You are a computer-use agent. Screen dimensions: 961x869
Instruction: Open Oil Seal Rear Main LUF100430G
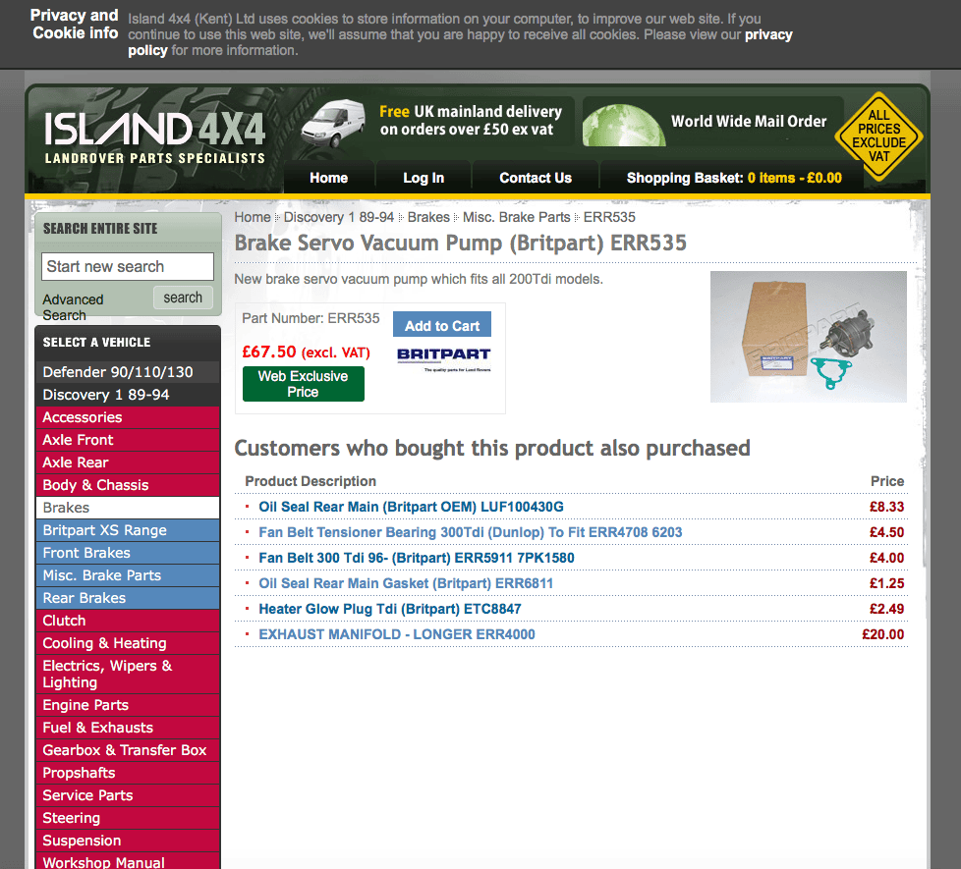click(x=411, y=507)
